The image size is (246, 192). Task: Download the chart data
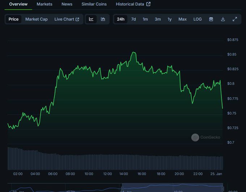click(x=223, y=19)
